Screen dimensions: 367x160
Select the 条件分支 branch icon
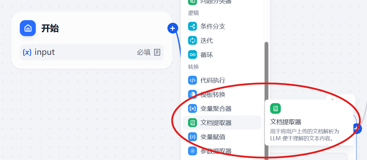tap(193, 27)
